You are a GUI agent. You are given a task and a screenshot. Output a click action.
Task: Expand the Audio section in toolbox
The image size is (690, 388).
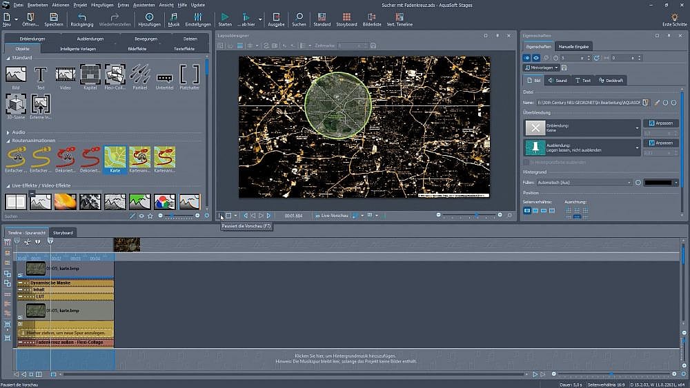[18, 132]
